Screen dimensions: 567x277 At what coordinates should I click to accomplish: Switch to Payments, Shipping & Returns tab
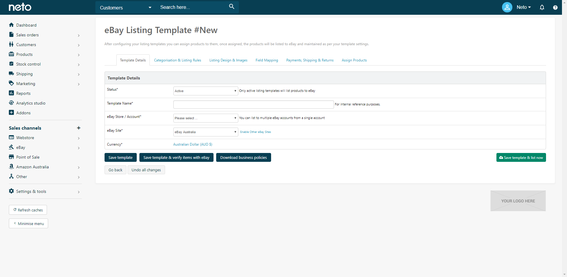[310, 60]
